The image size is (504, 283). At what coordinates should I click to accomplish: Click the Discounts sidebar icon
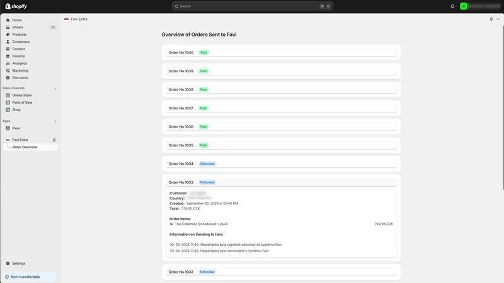(8, 77)
